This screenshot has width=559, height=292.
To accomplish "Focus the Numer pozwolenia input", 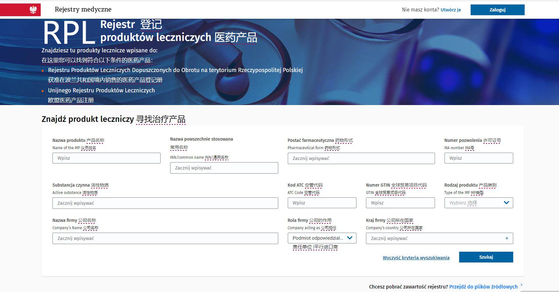I will coord(479,158).
